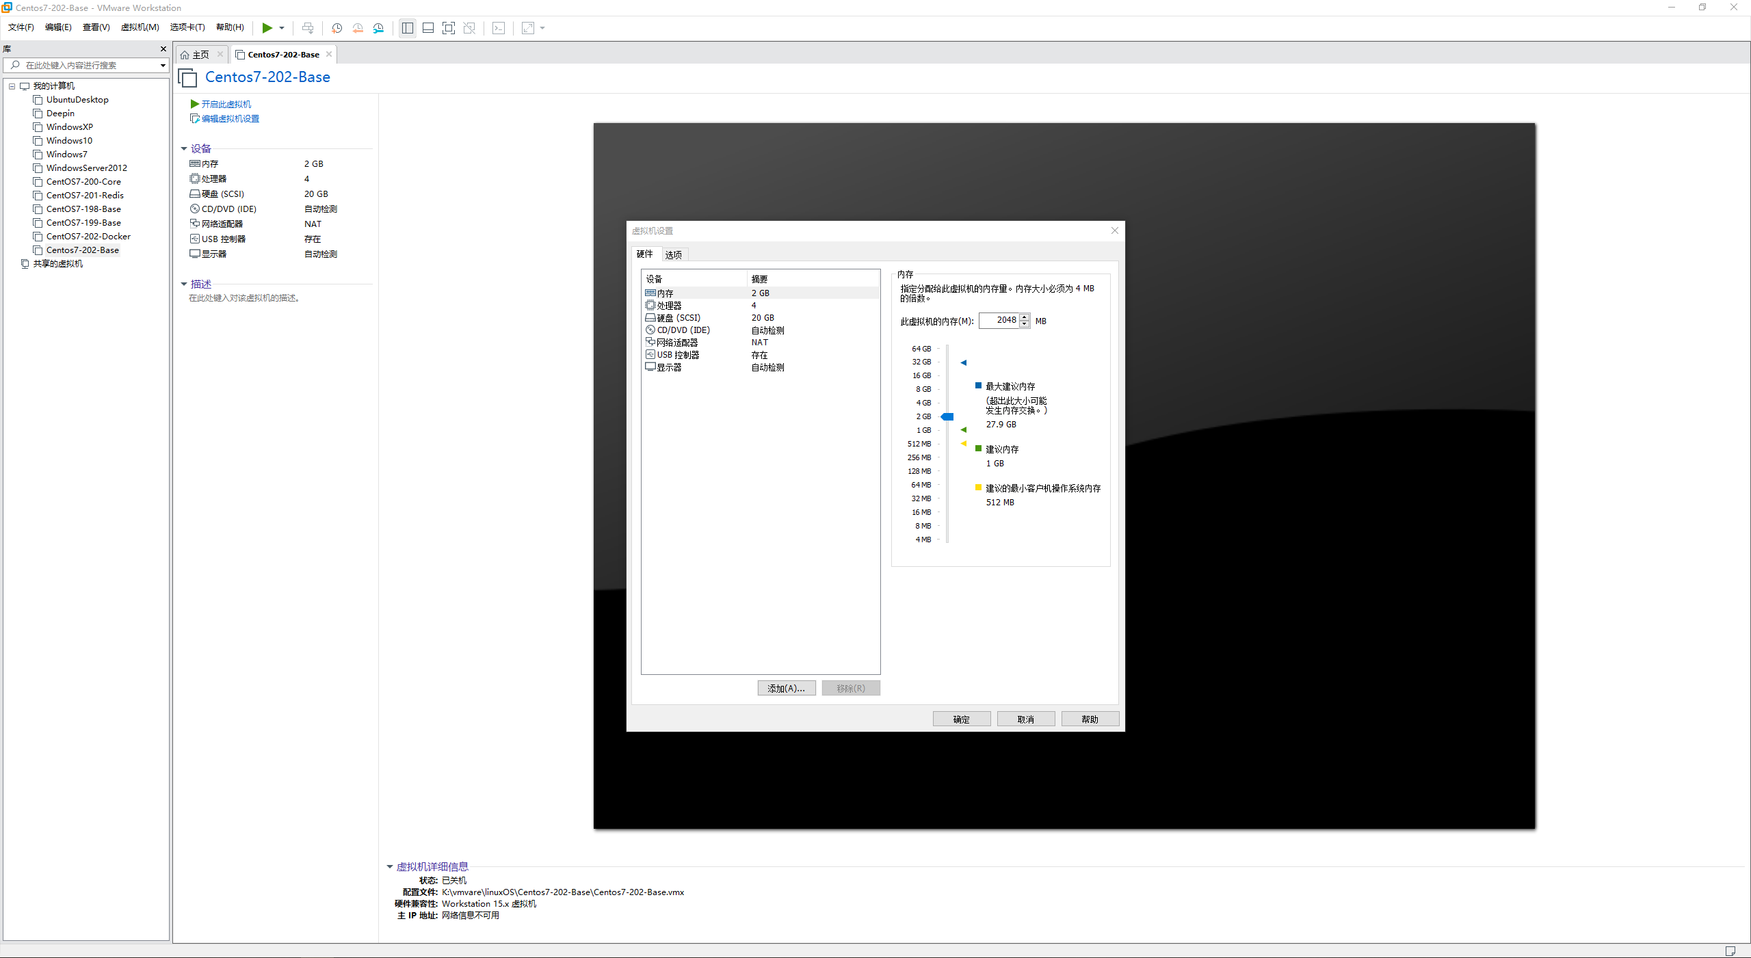Switch to 硬件 tab in settings dialog
The image size is (1751, 958).
click(x=644, y=254)
